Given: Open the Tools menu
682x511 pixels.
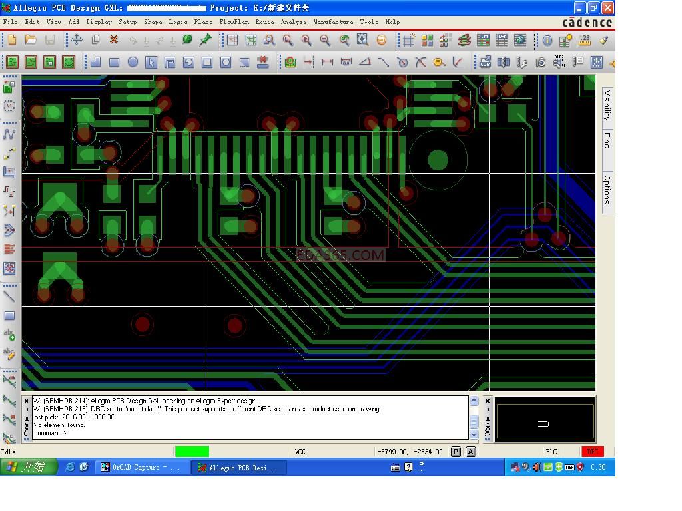Looking at the screenshot, I should pos(369,22).
